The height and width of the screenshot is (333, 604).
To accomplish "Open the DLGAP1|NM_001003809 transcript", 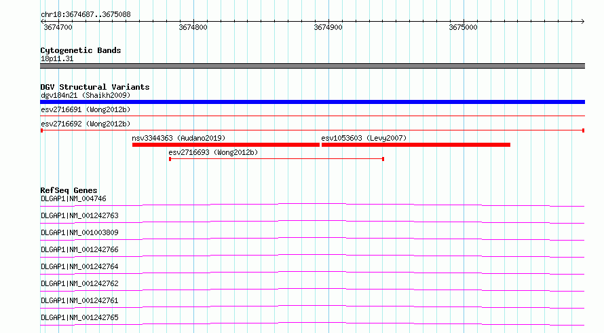I will tap(79, 232).
